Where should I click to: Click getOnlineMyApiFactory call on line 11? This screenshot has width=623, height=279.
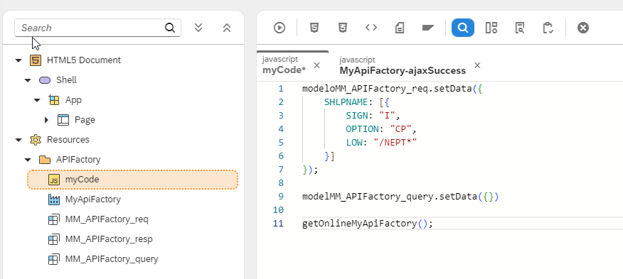point(360,224)
